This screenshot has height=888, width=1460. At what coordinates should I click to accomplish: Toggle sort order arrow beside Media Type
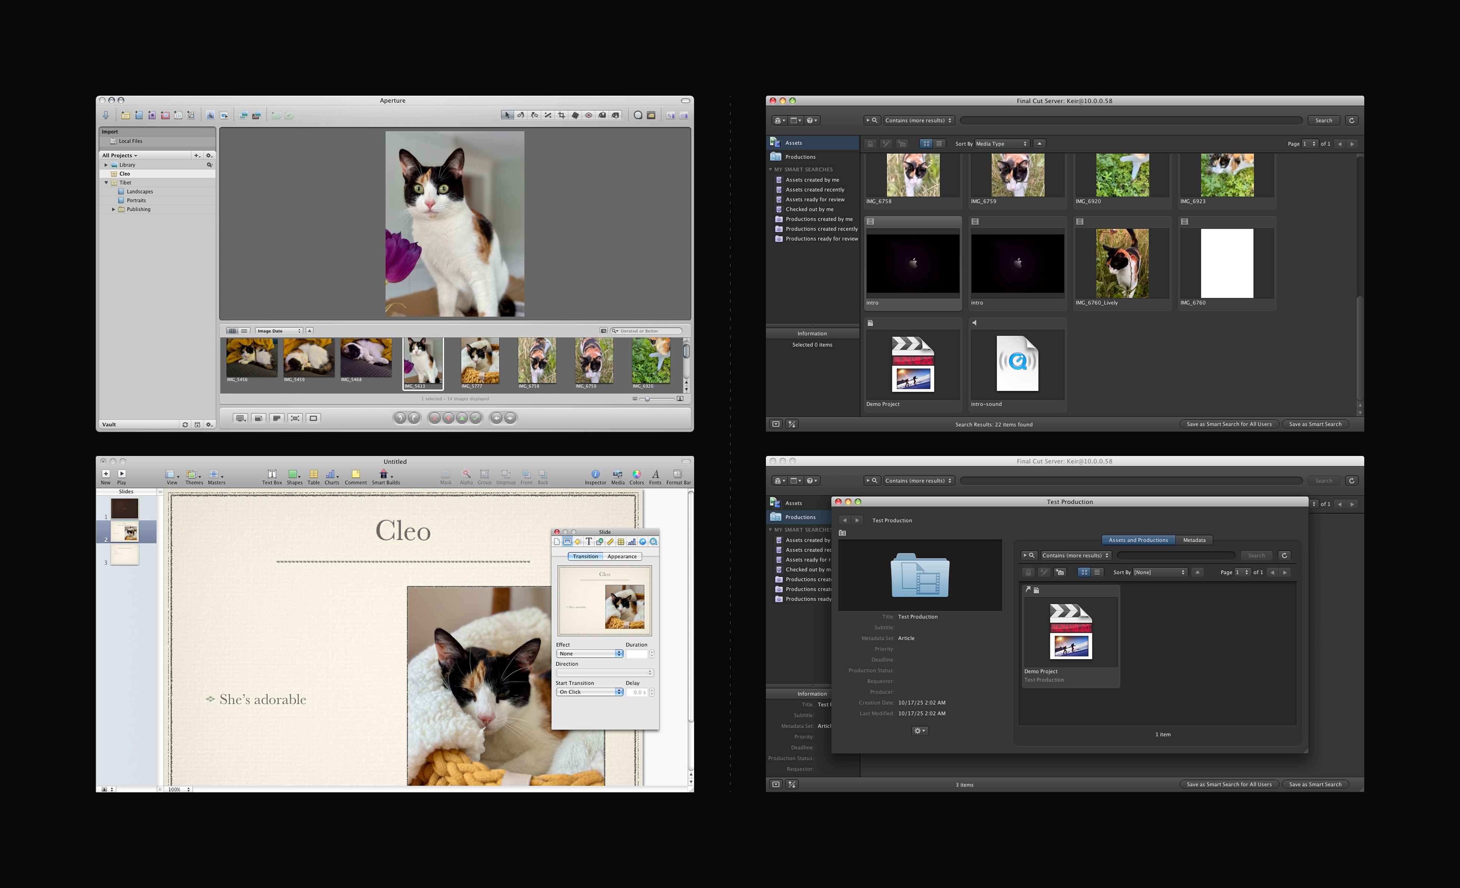(x=1039, y=144)
